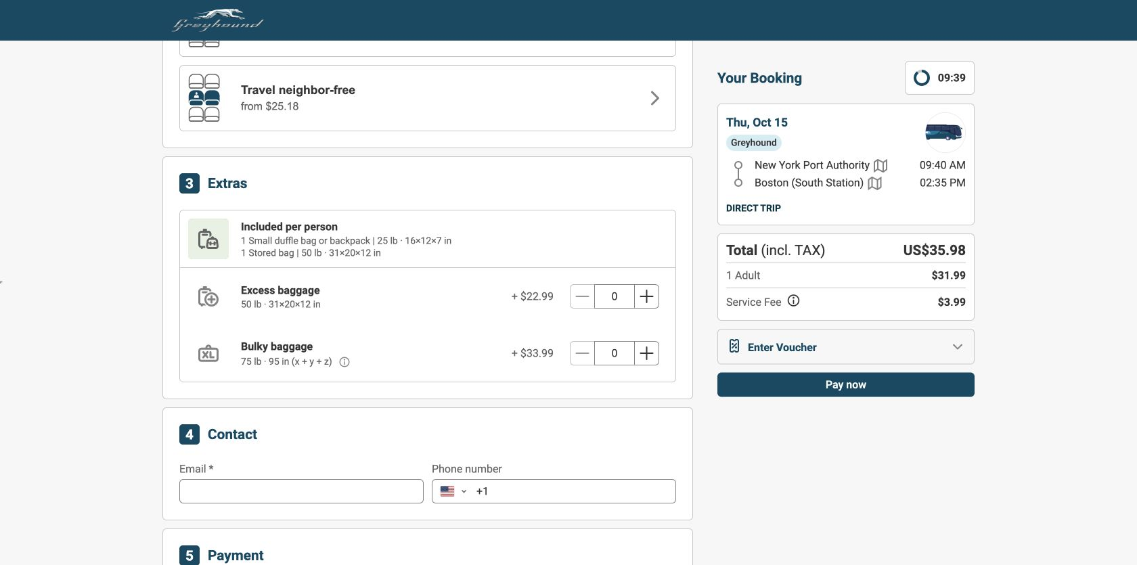Screen dimensions: 1137x565
Task: Show Service Fee info tooltip
Action: pyautogui.click(x=794, y=301)
